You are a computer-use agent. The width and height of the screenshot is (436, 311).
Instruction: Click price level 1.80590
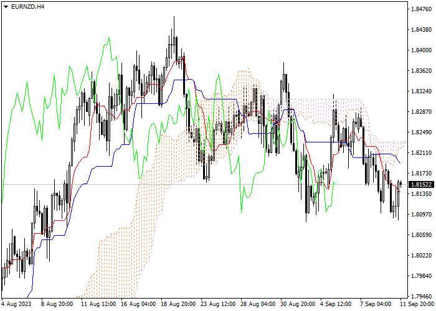[x=421, y=235]
